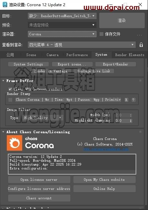Viewport: 148px width, 210px height.
Task: Enable the 保存文件 checkbox
Action: coord(101,34)
